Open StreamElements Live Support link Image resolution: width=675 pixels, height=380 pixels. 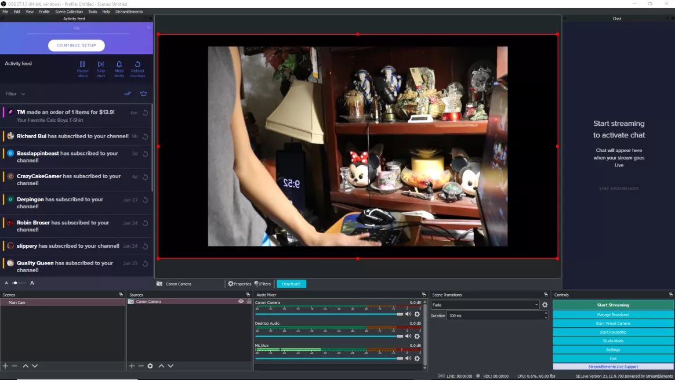(x=613, y=367)
